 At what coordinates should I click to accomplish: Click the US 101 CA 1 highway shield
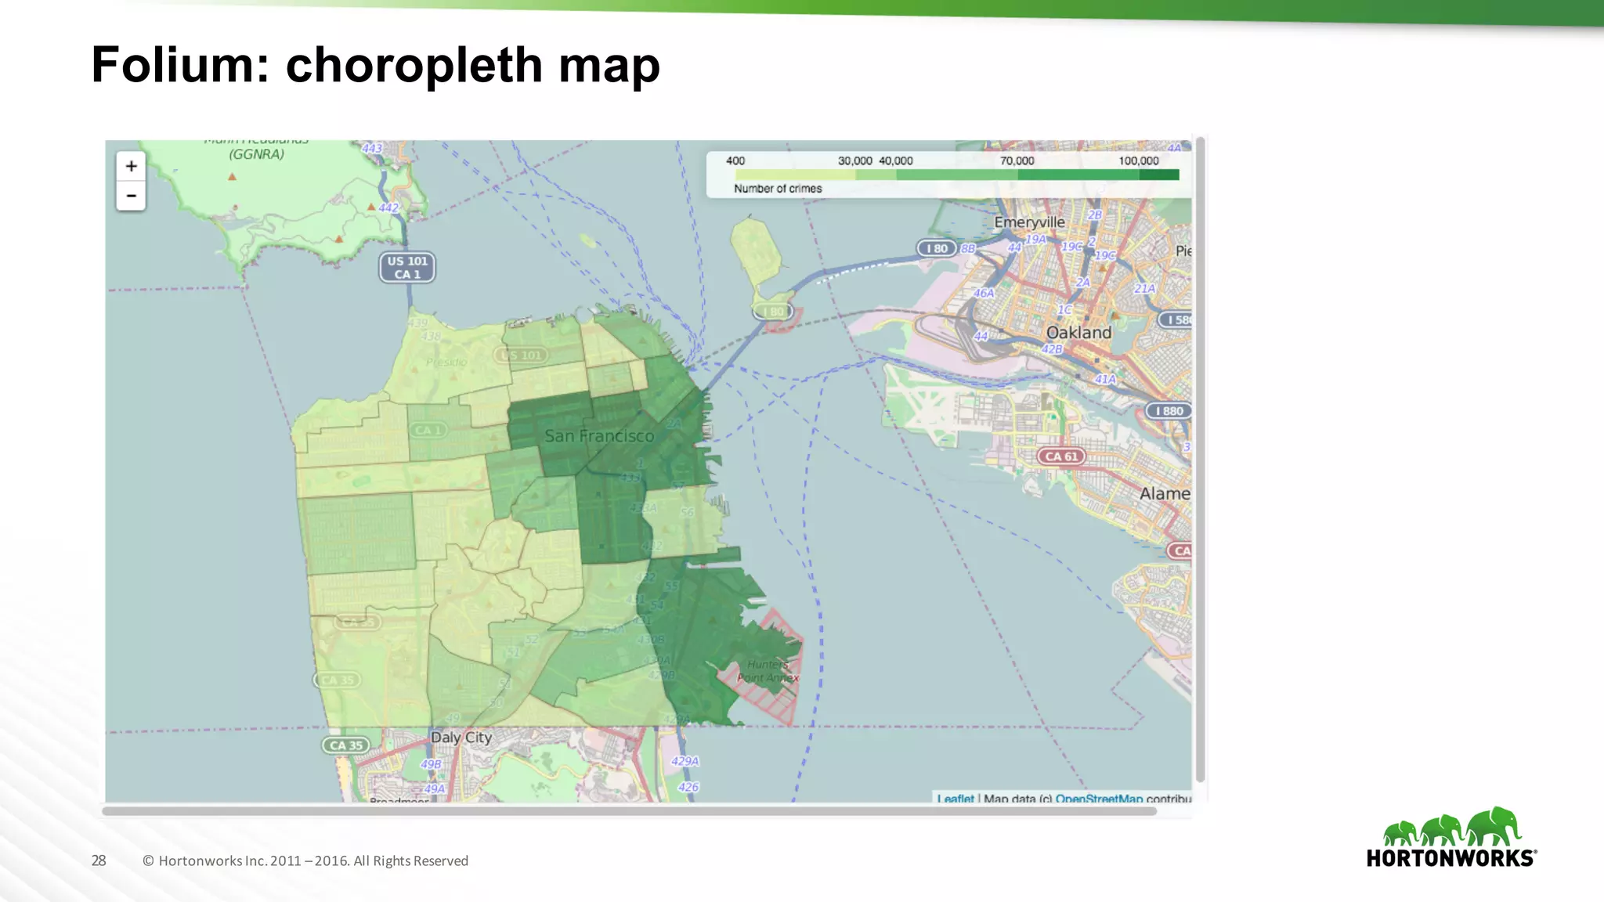(x=407, y=267)
